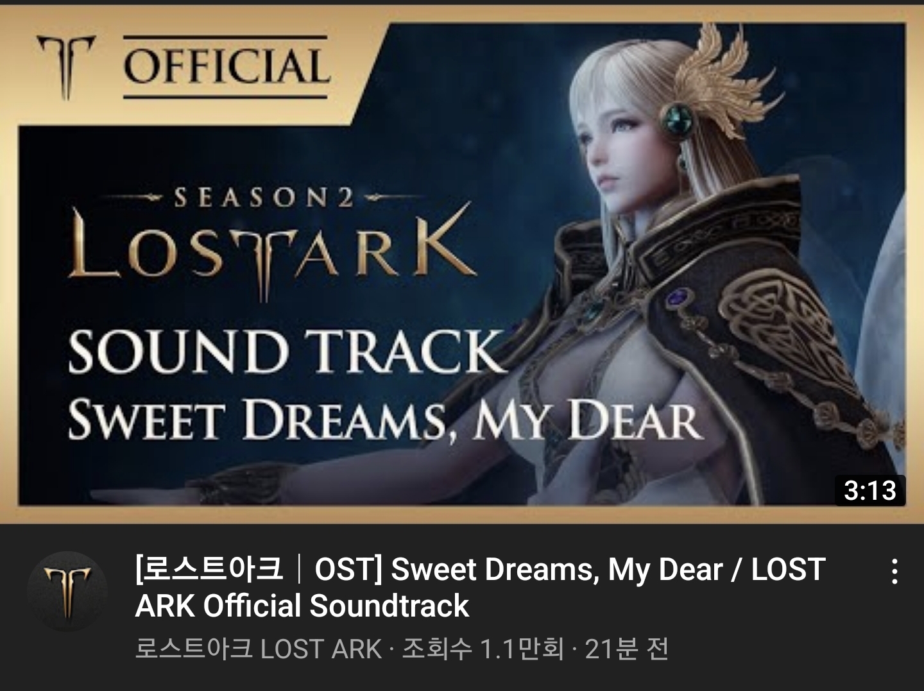This screenshot has width=924, height=691.
Task: Open the three-dot video options menu
Action: (894, 571)
